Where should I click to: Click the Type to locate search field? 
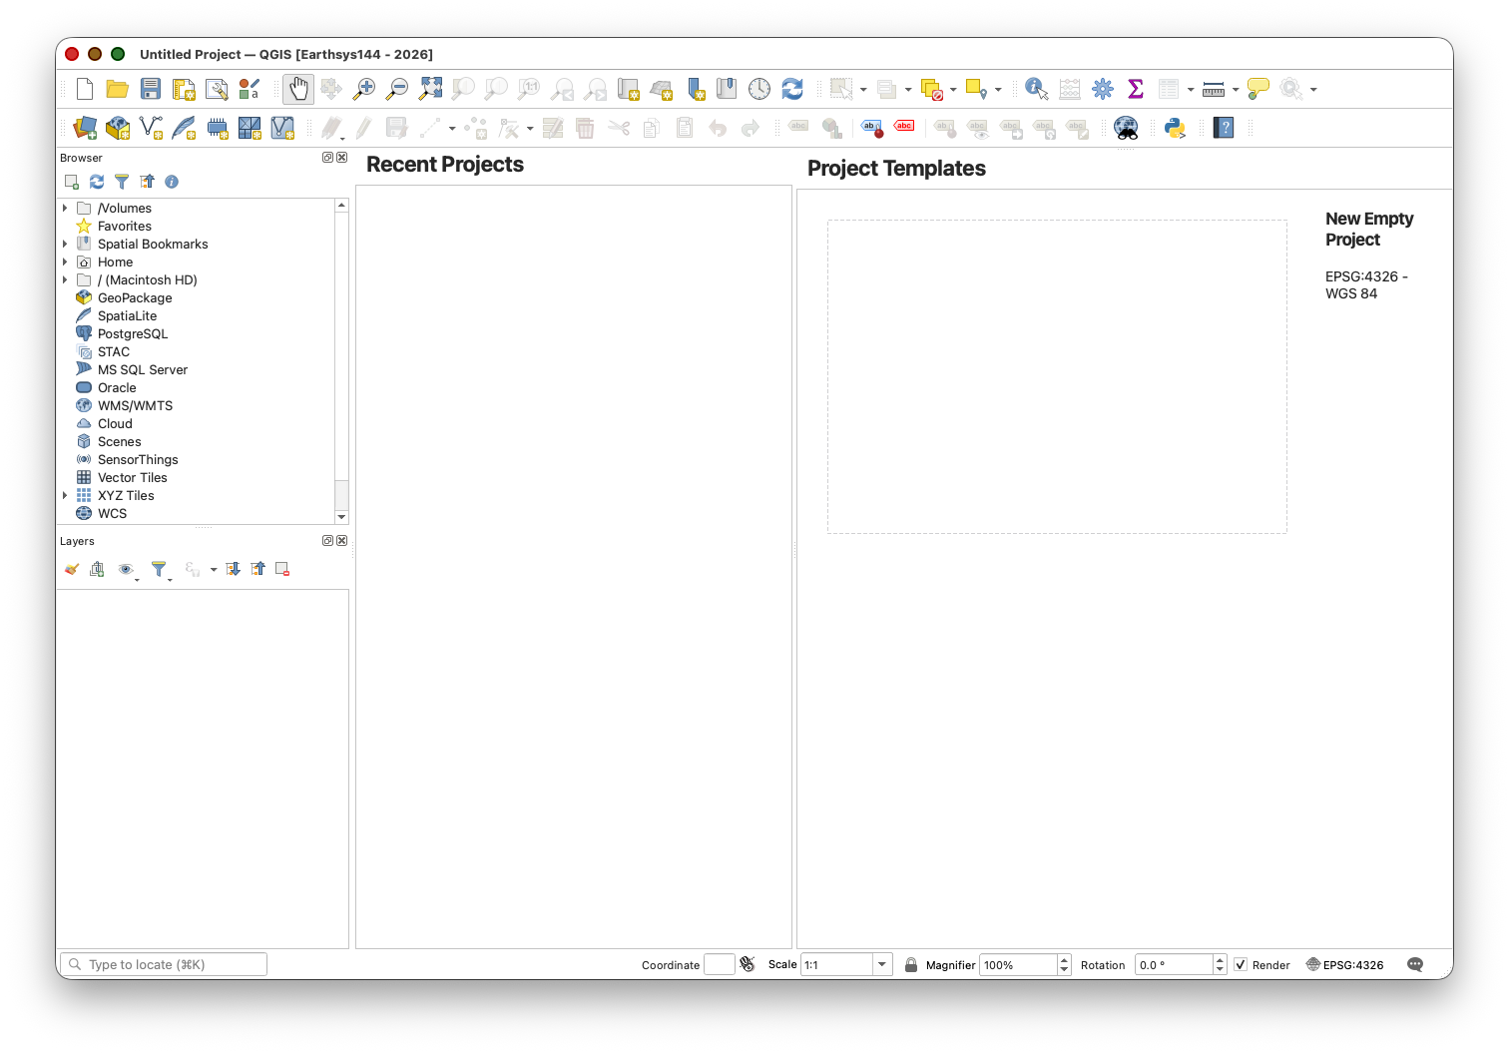(x=164, y=965)
